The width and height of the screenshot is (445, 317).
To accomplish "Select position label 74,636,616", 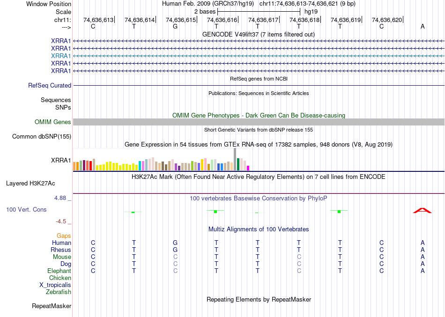I will tap(222, 20).
